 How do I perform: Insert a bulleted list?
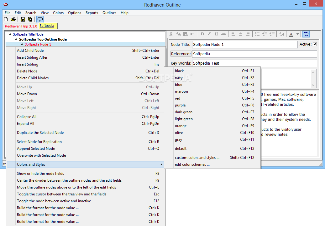point(257,34)
